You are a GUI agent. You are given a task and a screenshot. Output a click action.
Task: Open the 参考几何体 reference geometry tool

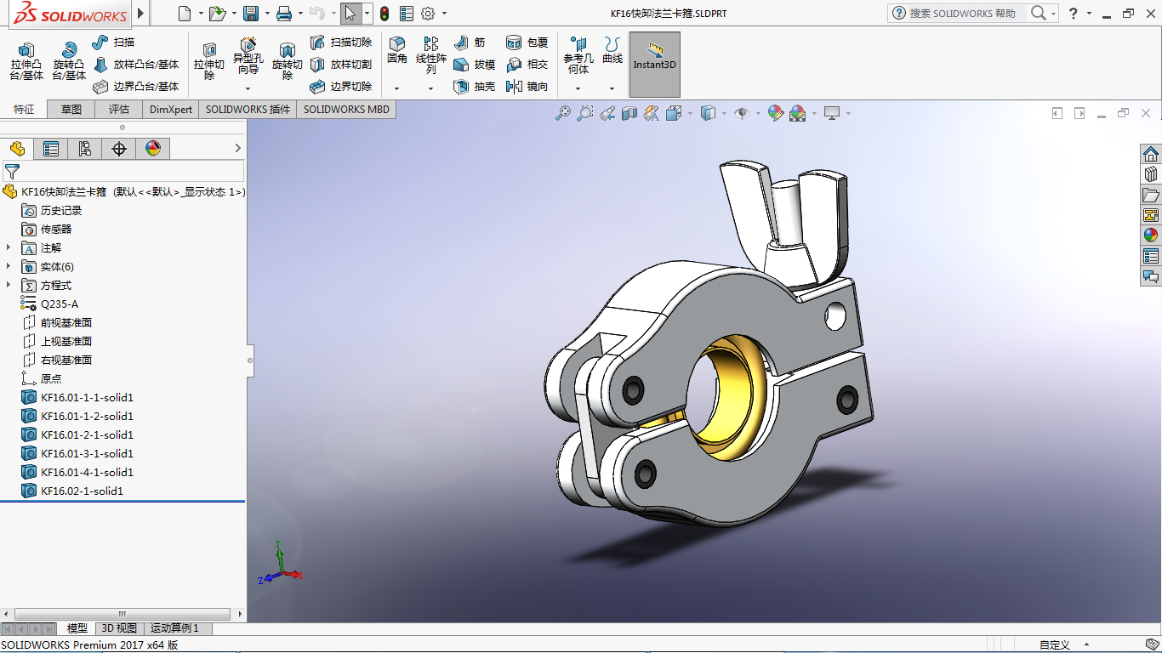[578, 54]
